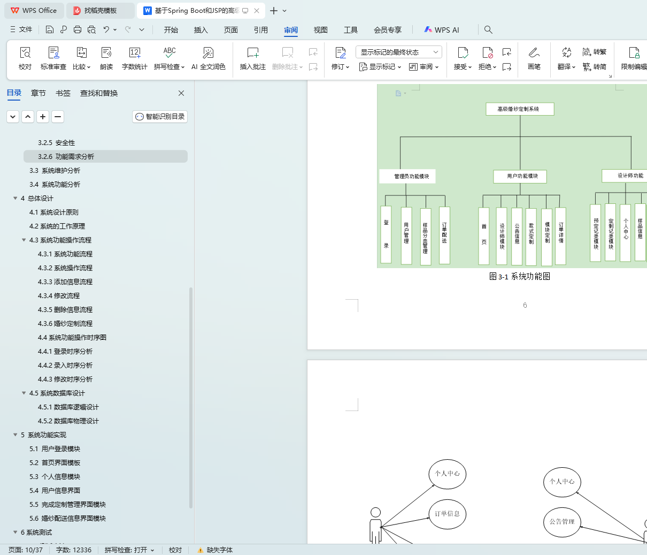Switch to the 引用 ribbon tab

(x=261, y=29)
